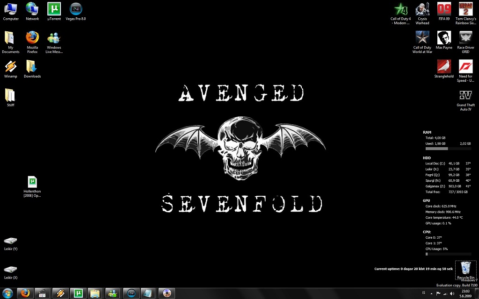Launch Firefox from the taskbar
Screen dimensions: 479x299
(25, 293)
